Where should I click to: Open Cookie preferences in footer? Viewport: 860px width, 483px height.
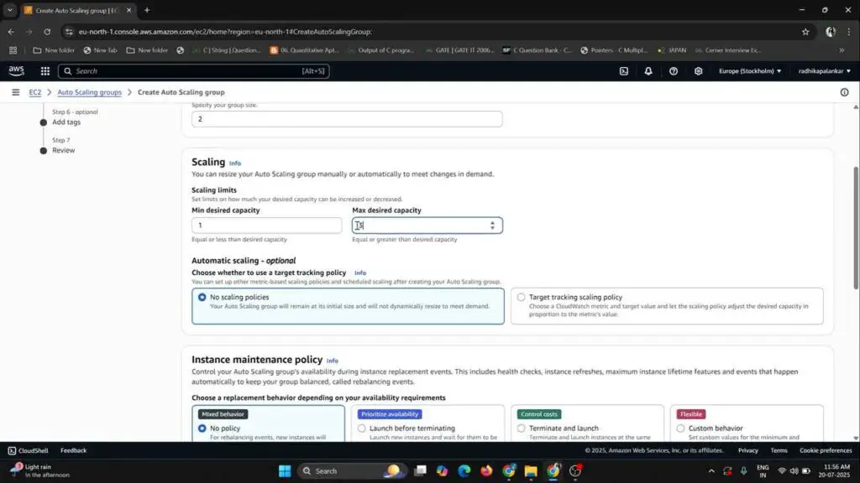coord(826,450)
